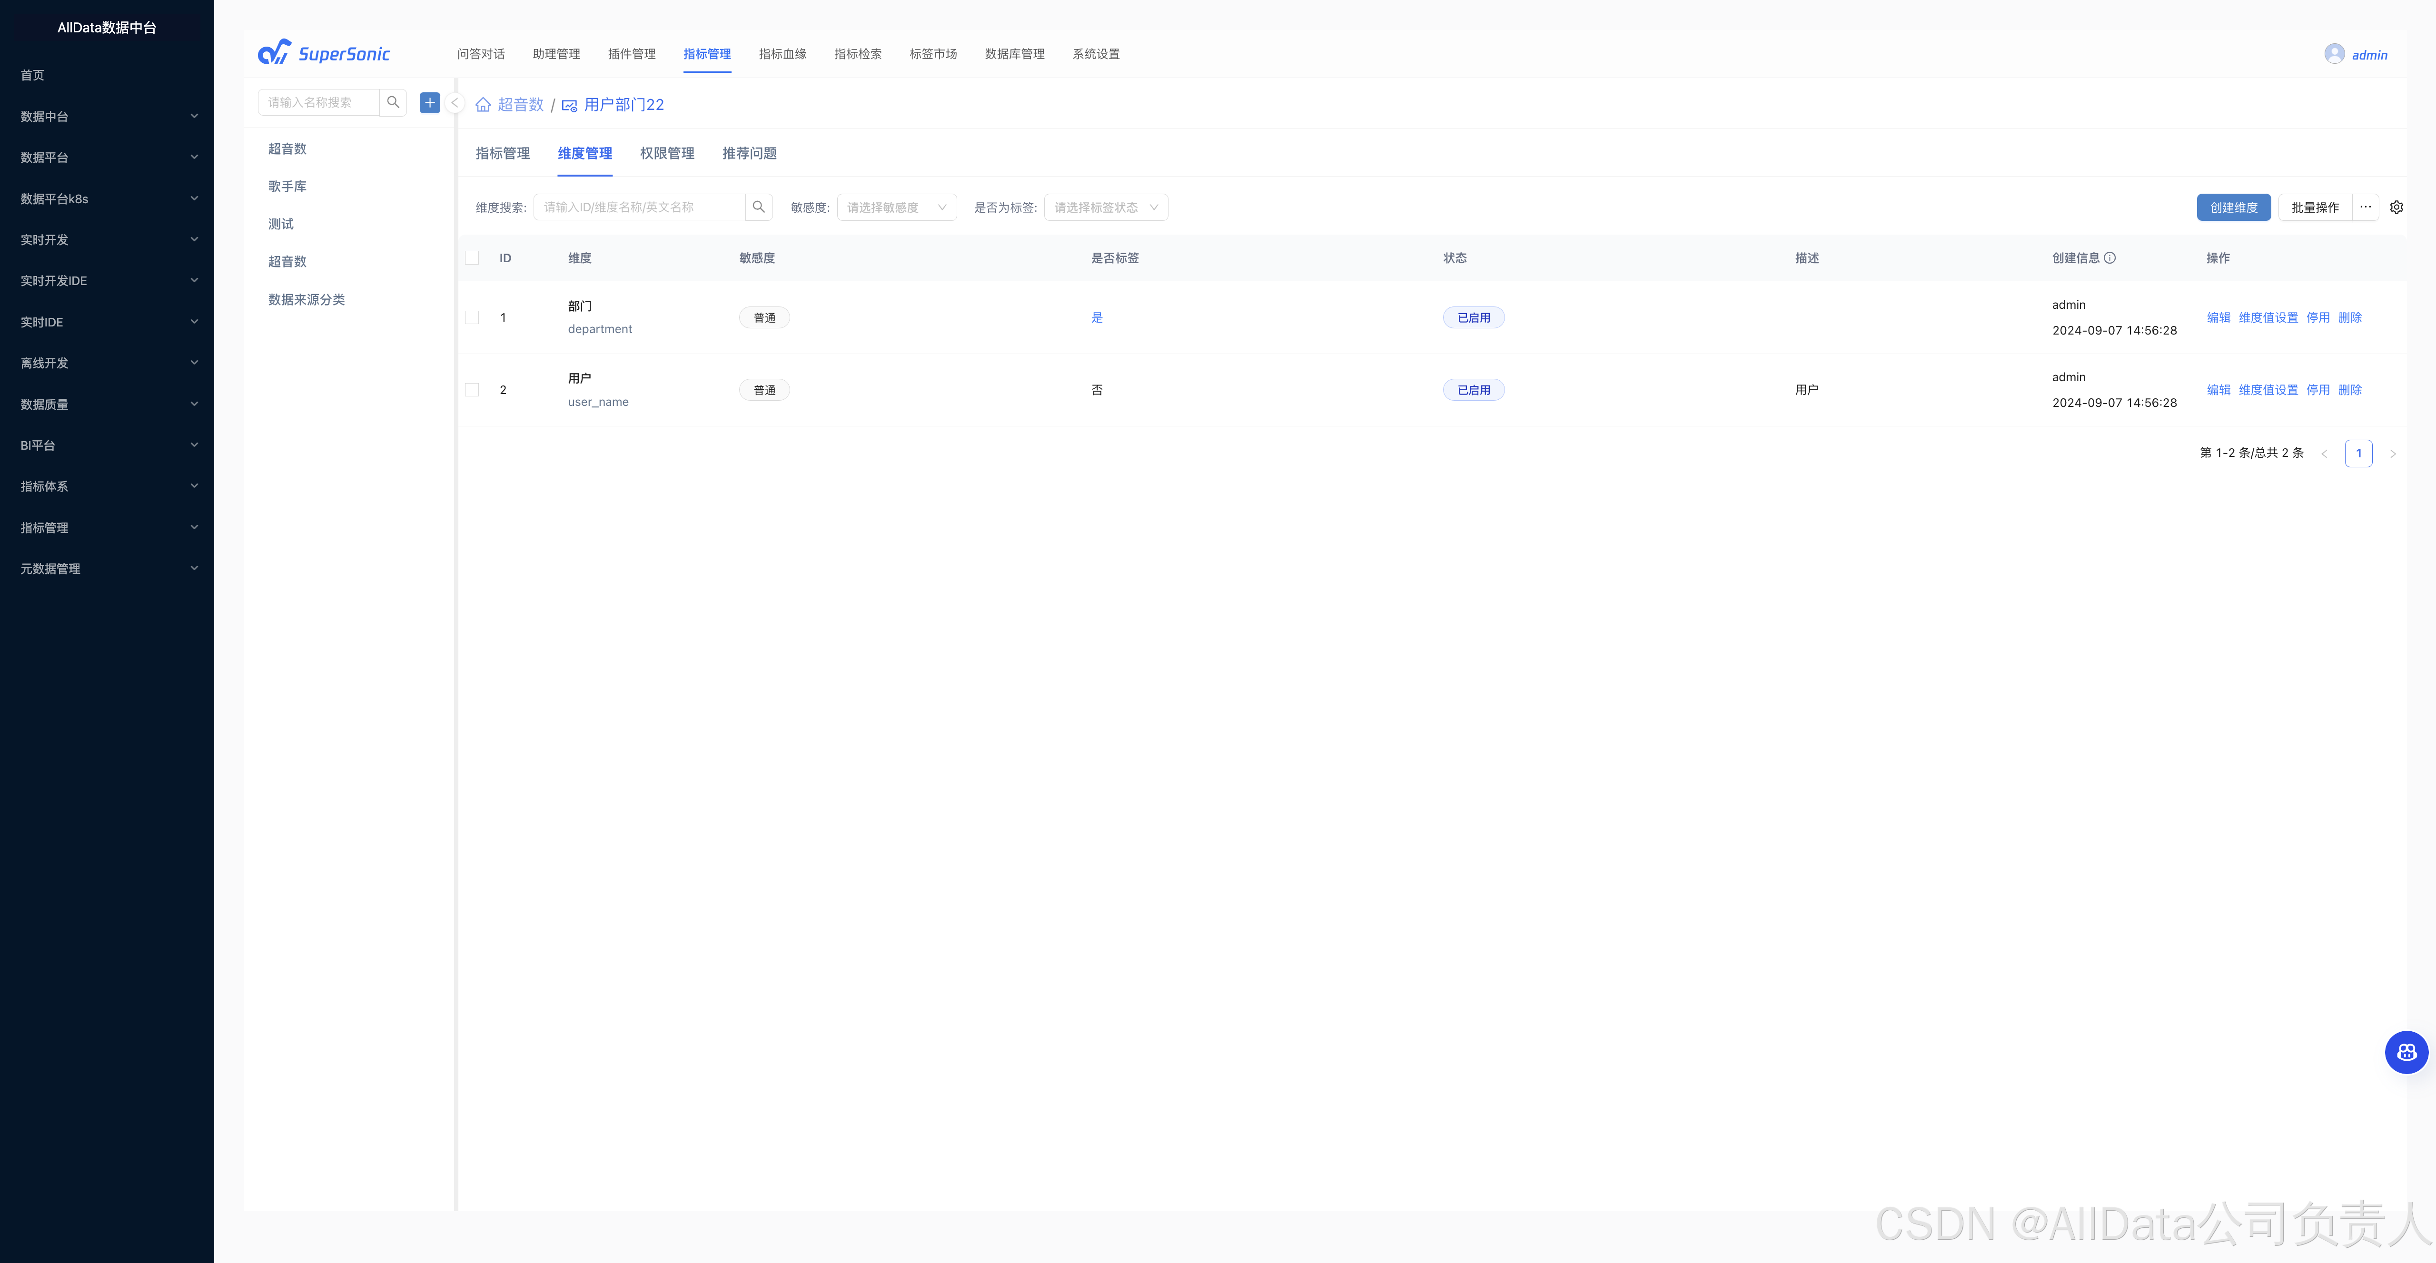
Task: Click the admin user avatar icon
Action: click(2334, 54)
